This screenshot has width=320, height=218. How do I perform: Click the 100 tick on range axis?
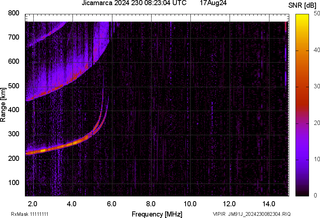coord(14,183)
